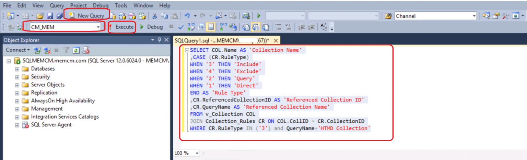This screenshot has width=527, height=160.
Task: Click the Refresh icon in Object Explorer
Action: coord(76,50)
